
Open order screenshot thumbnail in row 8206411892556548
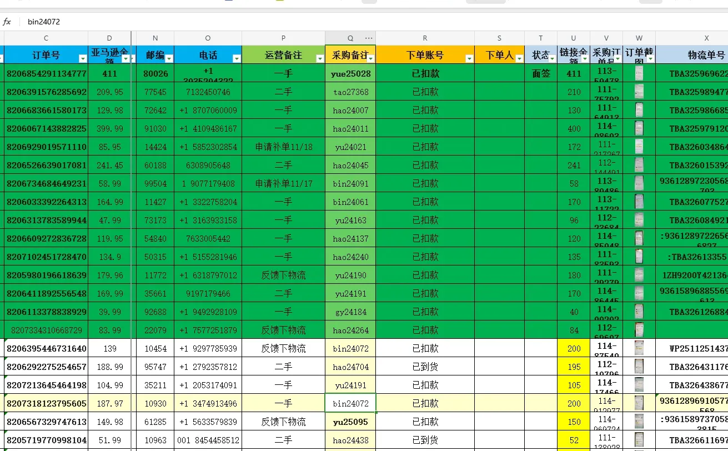pyautogui.click(x=639, y=293)
